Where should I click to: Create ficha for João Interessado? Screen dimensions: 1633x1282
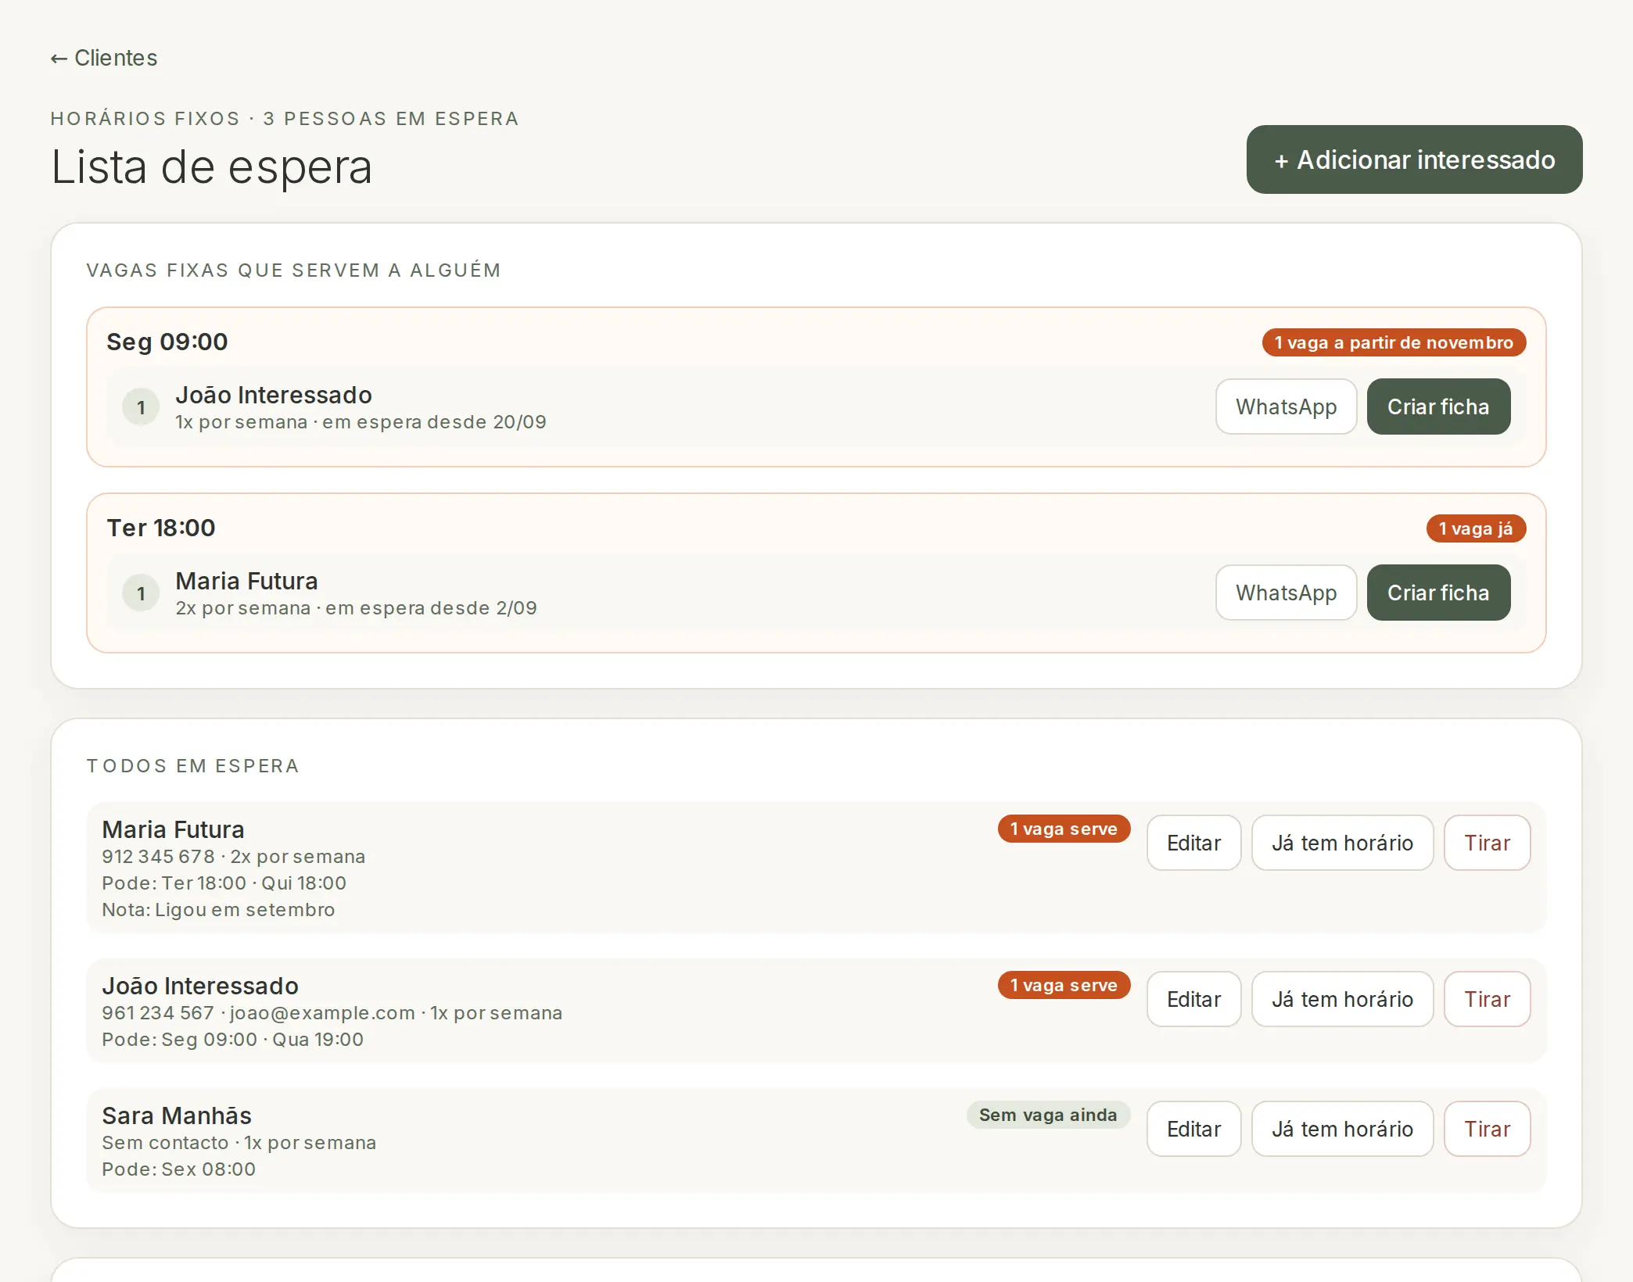pyautogui.click(x=1438, y=406)
